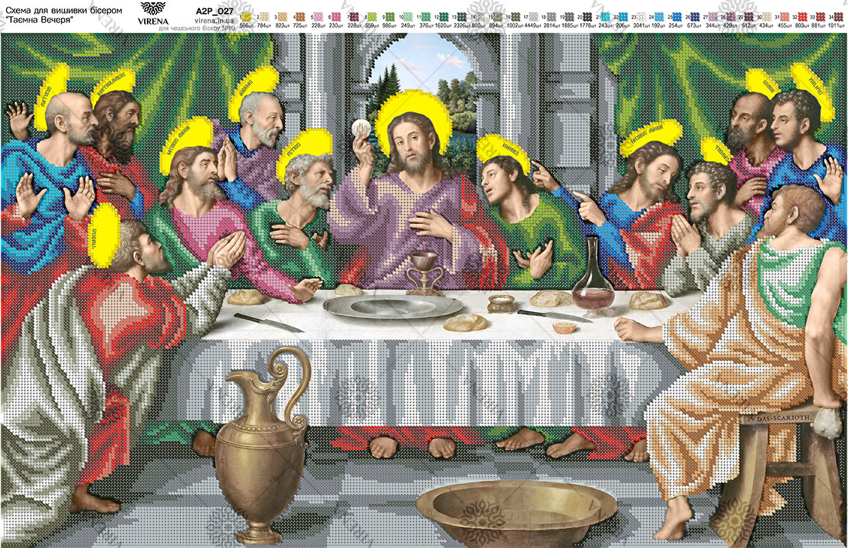Pick bead color swatch 17 (light grey)
848x548 pixels.
click(x=534, y=16)
